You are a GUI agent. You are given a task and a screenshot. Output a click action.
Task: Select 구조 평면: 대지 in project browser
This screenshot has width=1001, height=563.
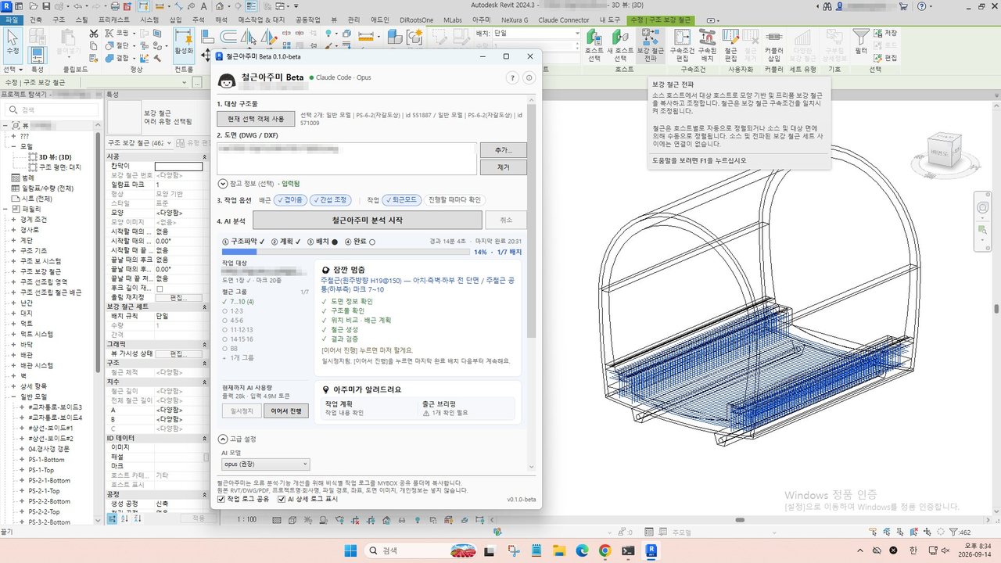[x=59, y=167]
